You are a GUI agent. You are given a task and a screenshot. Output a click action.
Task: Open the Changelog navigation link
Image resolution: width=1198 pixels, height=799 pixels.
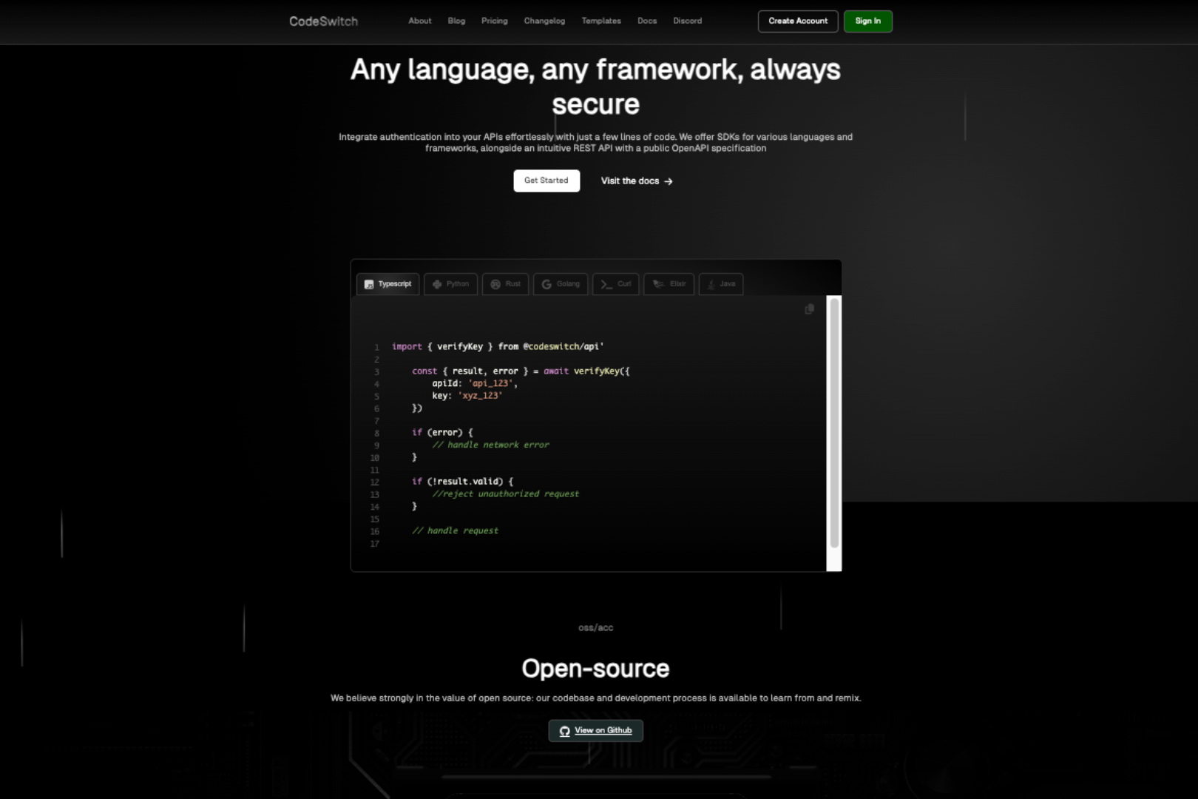(544, 21)
